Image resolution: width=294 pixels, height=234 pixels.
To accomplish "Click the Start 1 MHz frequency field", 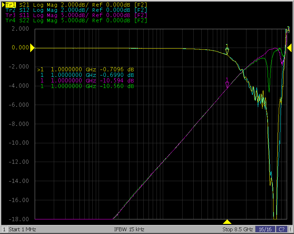I will [x=22, y=229].
